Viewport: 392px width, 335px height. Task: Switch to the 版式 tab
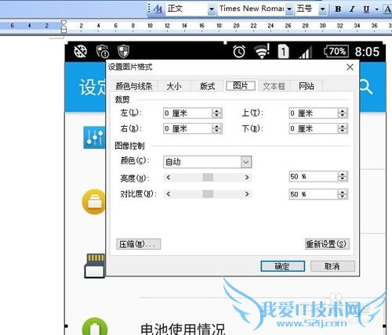tap(207, 86)
